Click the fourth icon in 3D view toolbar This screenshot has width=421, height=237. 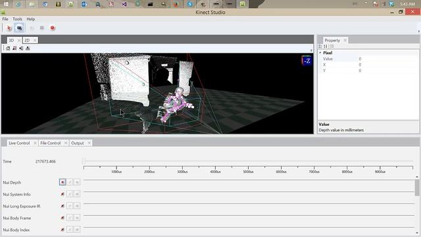tap(28, 48)
